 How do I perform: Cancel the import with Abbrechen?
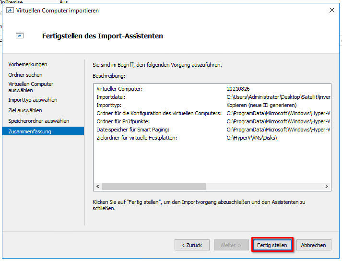tap(314, 245)
